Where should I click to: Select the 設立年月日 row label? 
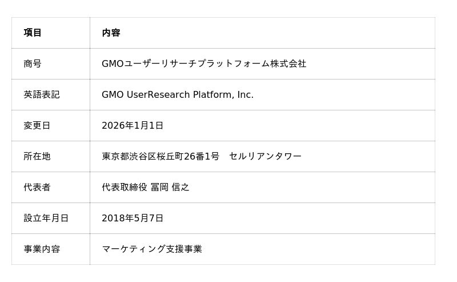click(x=46, y=219)
